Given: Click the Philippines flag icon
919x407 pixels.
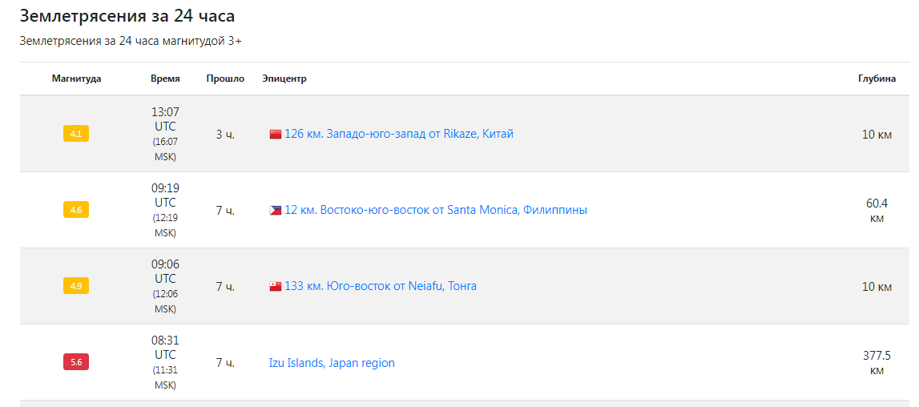Looking at the screenshot, I should point(276,211).
